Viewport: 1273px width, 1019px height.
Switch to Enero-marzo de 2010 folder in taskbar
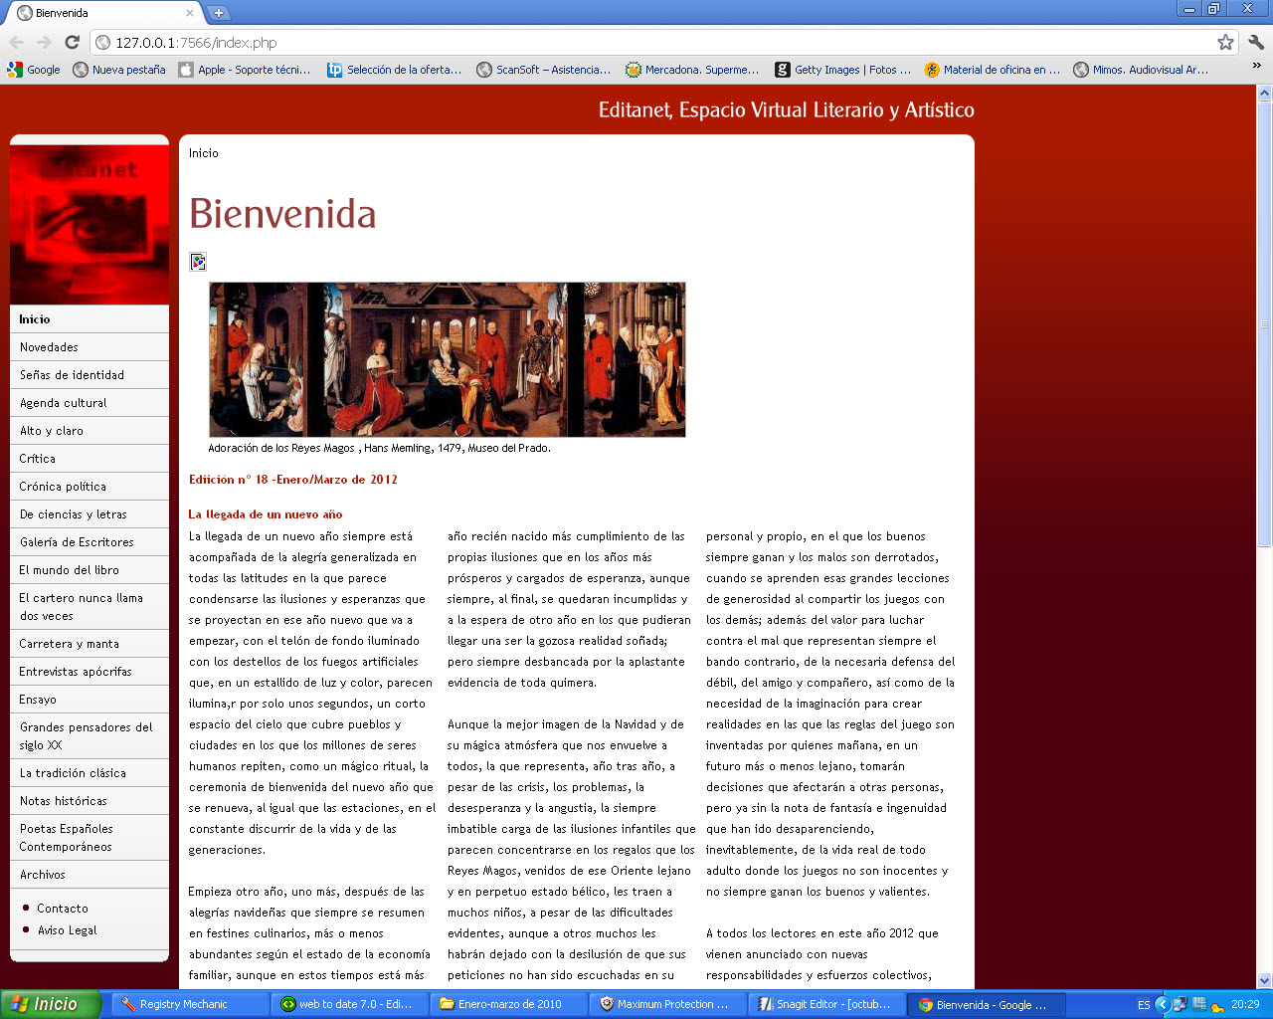508,1004
